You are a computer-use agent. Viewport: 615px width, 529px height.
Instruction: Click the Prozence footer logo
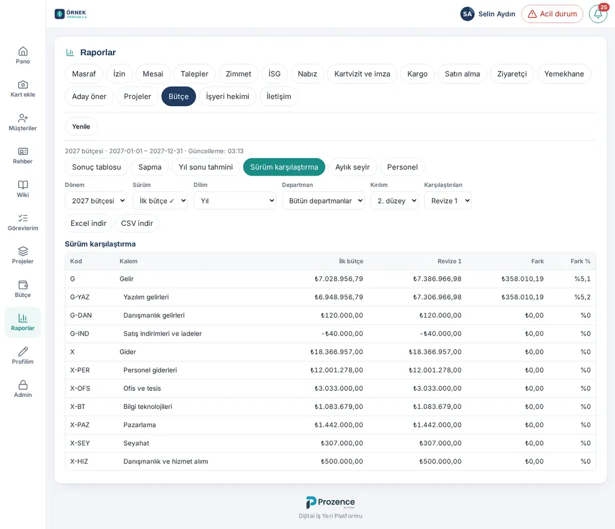[330, 502]
